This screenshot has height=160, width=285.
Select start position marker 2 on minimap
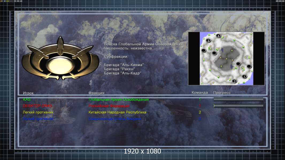point(234,81)
